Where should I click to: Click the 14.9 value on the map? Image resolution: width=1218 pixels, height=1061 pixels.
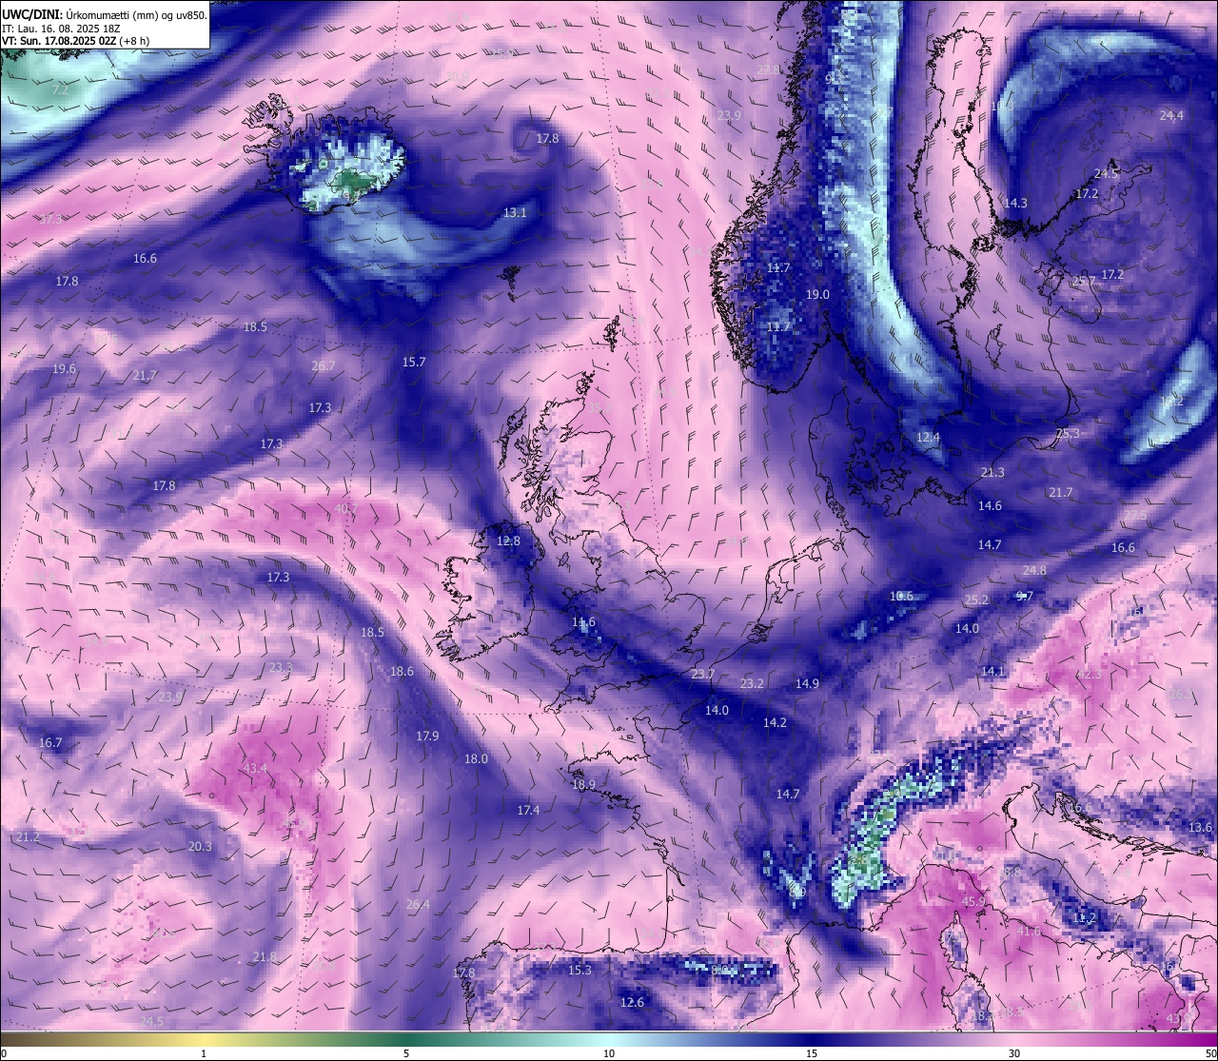pos(807,684)
